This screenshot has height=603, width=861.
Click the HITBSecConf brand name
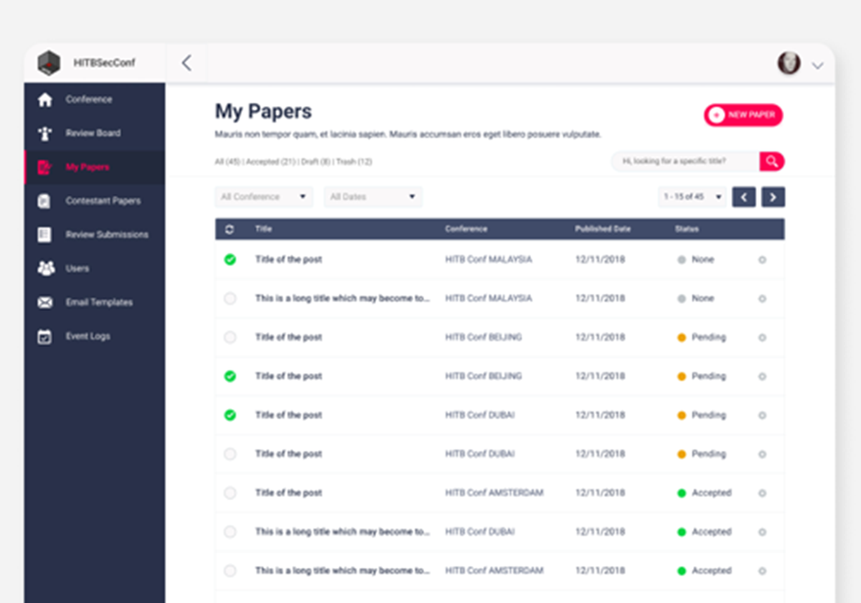coord(104,63)
